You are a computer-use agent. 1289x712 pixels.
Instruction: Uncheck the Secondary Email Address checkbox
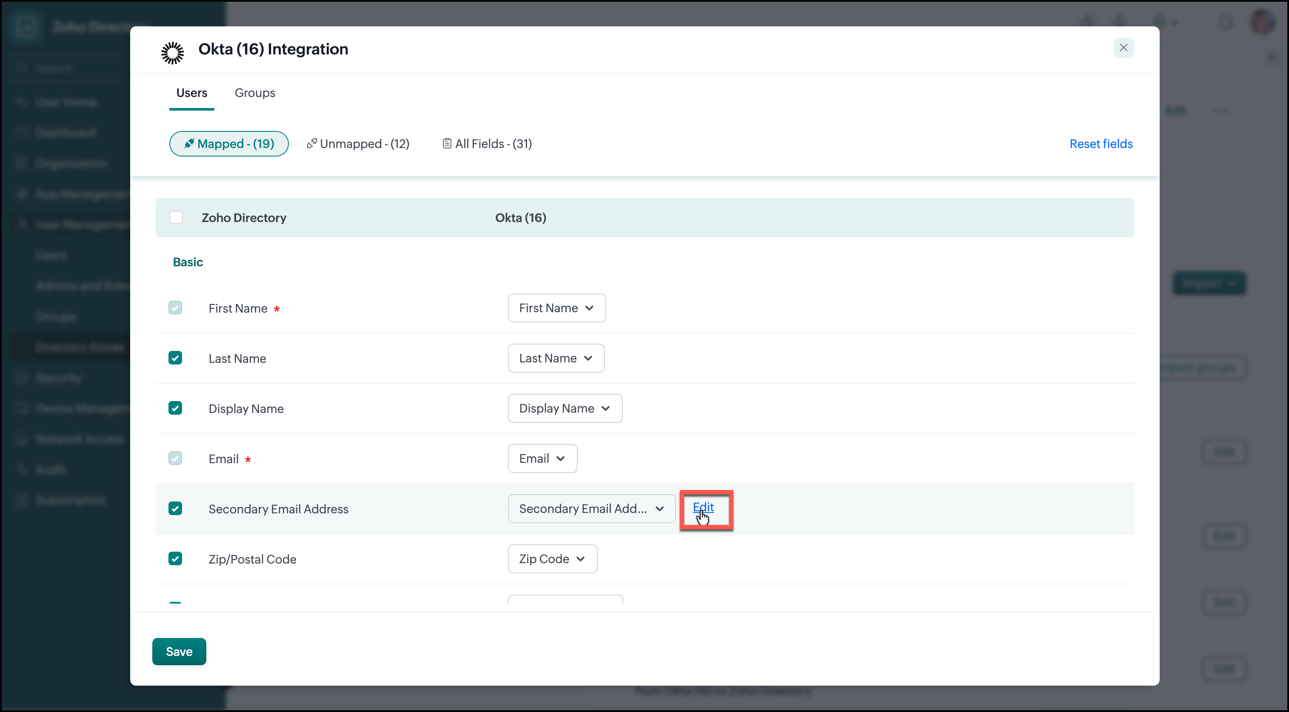click(x=175, y=508)
